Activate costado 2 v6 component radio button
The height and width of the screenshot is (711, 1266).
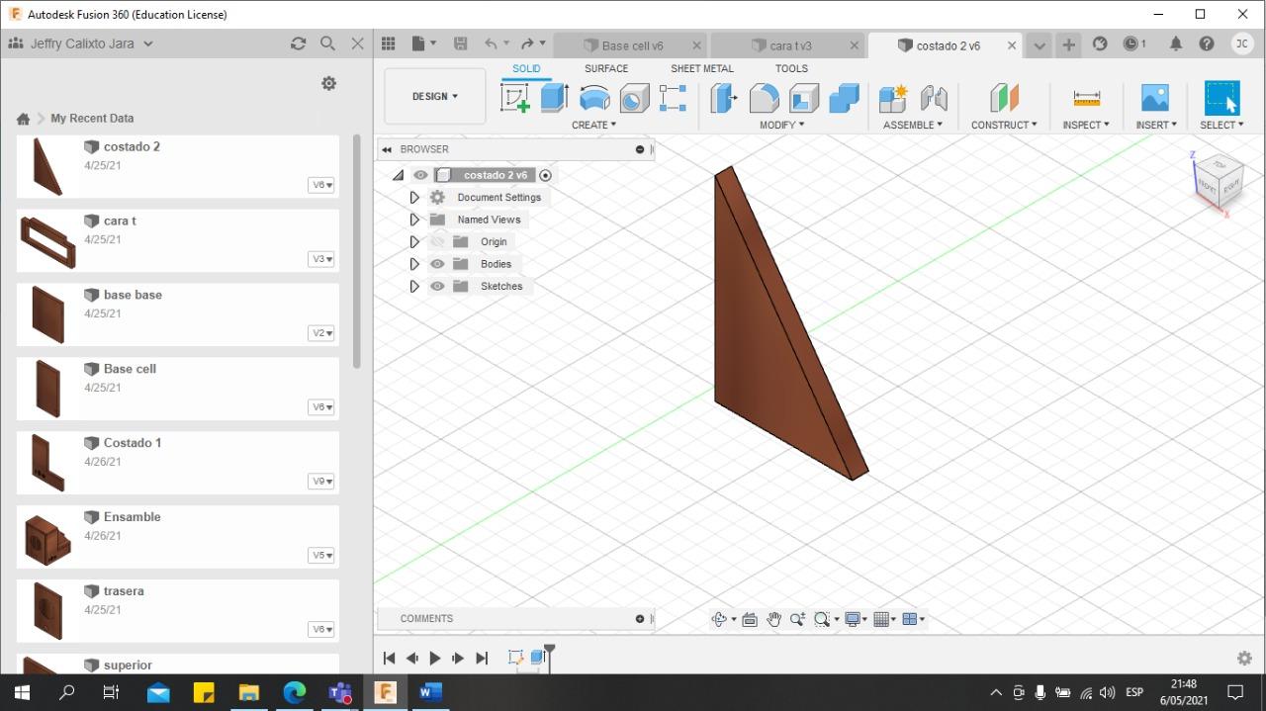coord(545,175)
